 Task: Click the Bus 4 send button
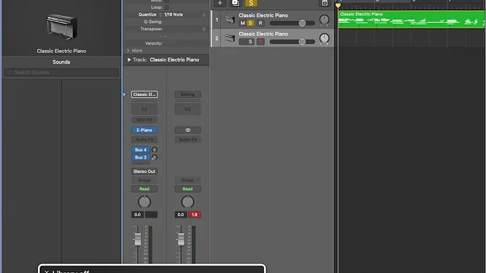point(140,150)
